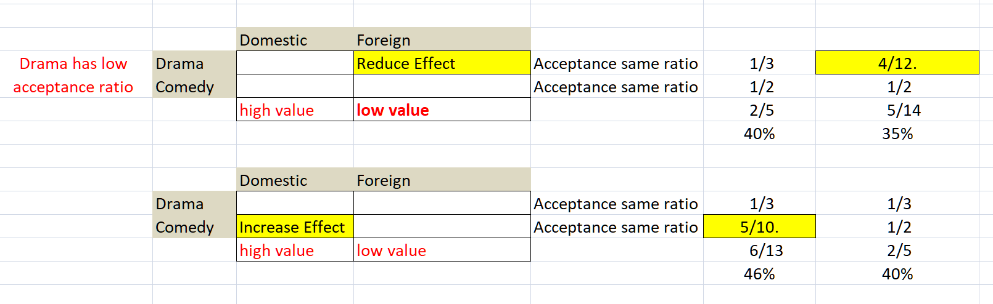
Task: Select the cell containing 5/14
Action: pos(903,110)
